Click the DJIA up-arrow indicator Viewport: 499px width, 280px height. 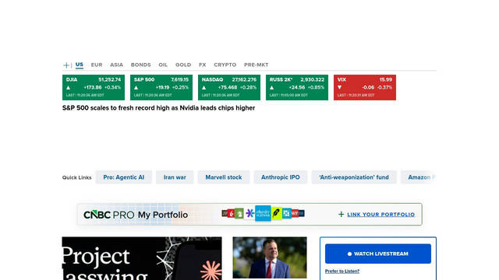coord(68,88)
